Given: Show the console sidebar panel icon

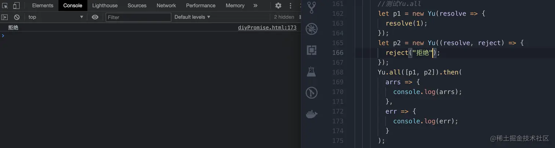Looking at the screenshot, I should 4,17.
